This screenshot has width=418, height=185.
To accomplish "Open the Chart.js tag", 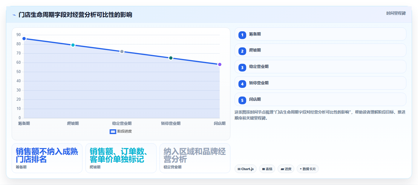I will coord(246,169).
